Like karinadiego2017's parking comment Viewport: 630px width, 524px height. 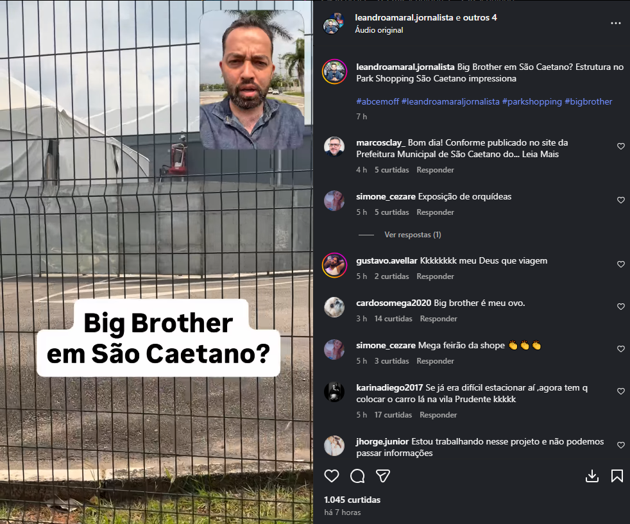(x=621, y=391)
